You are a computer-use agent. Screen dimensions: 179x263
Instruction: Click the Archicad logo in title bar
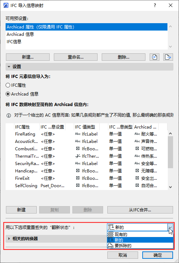tap(6, 5)
